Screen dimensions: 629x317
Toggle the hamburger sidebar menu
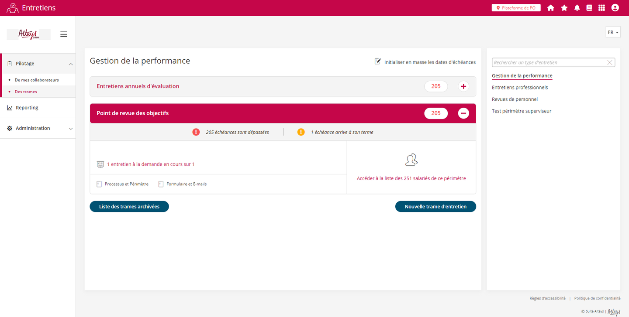(x=64, y=34)
